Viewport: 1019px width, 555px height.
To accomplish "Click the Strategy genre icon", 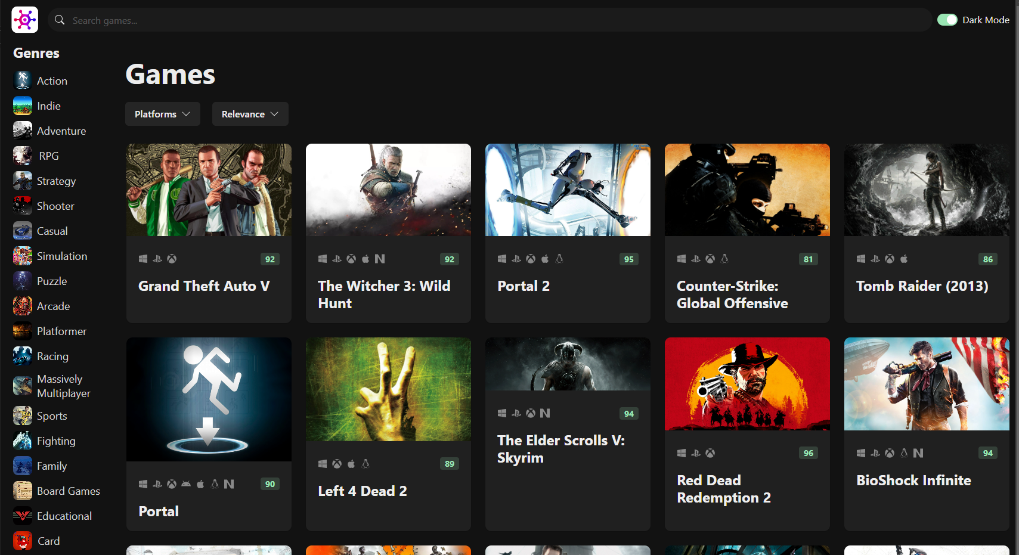I will click(x=23, y=181).
